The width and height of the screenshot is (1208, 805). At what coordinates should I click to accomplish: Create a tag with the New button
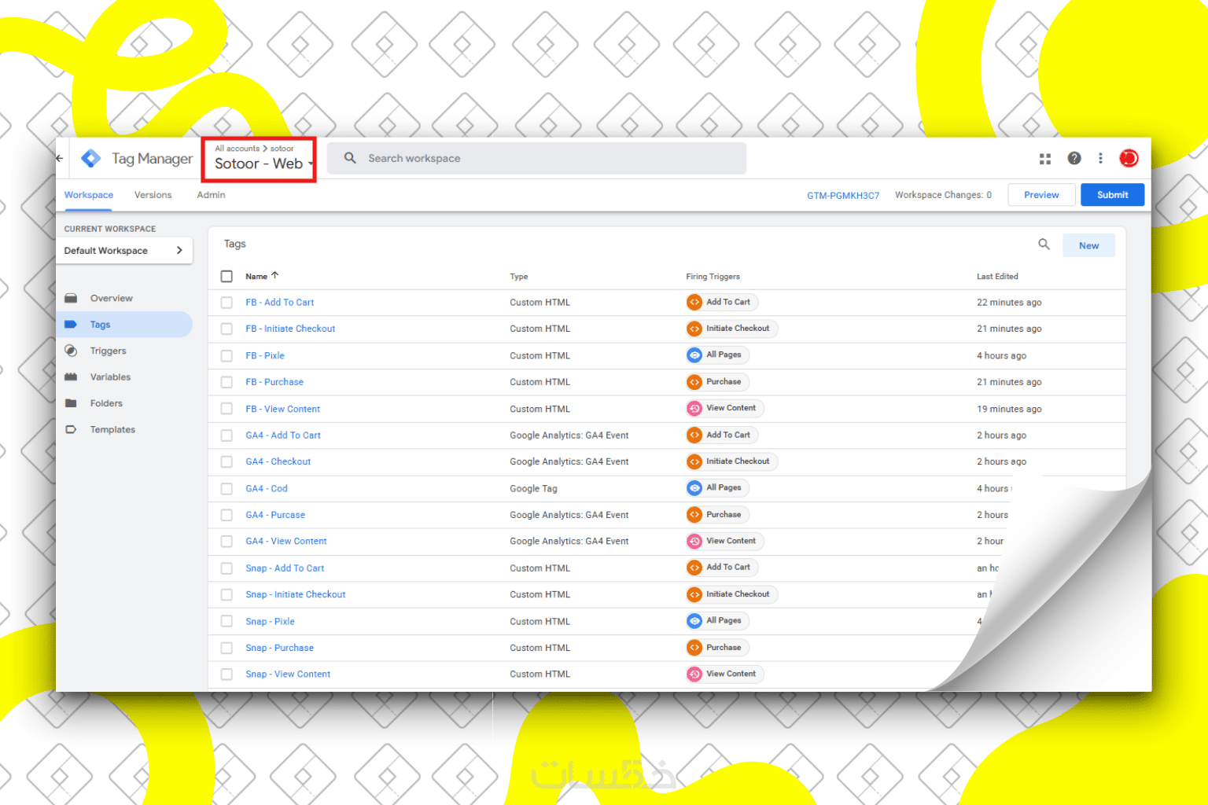1088,245
